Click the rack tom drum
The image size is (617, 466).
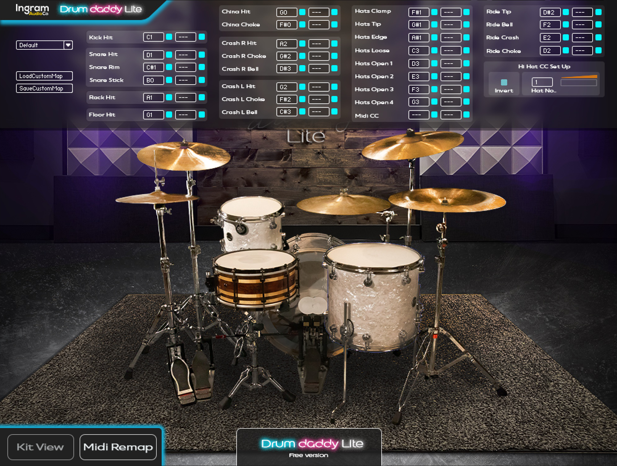pos(251,222)
